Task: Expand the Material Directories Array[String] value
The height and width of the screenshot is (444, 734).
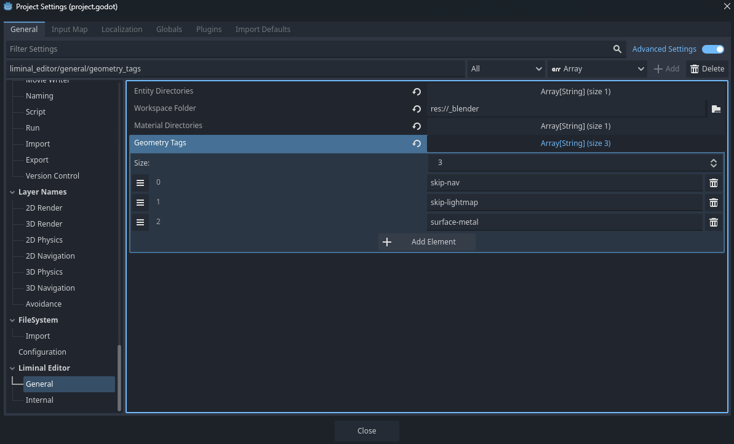Action: (x=575, y=126)
